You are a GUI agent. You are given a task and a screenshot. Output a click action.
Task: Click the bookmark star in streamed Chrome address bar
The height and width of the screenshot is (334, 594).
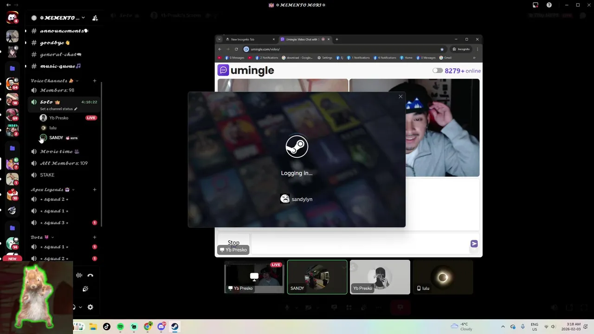pos(442,49)
